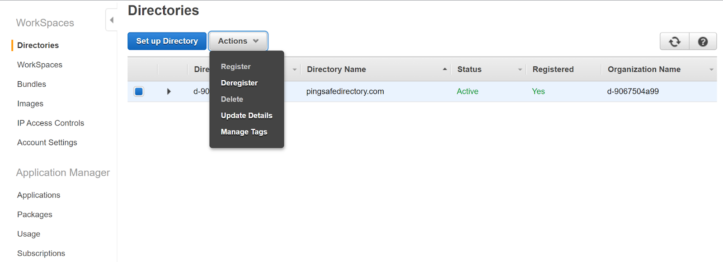Open Applications under Application Manager
This screenshot has width=723, height=262.
pyautogui.click(x=38, y=195)
